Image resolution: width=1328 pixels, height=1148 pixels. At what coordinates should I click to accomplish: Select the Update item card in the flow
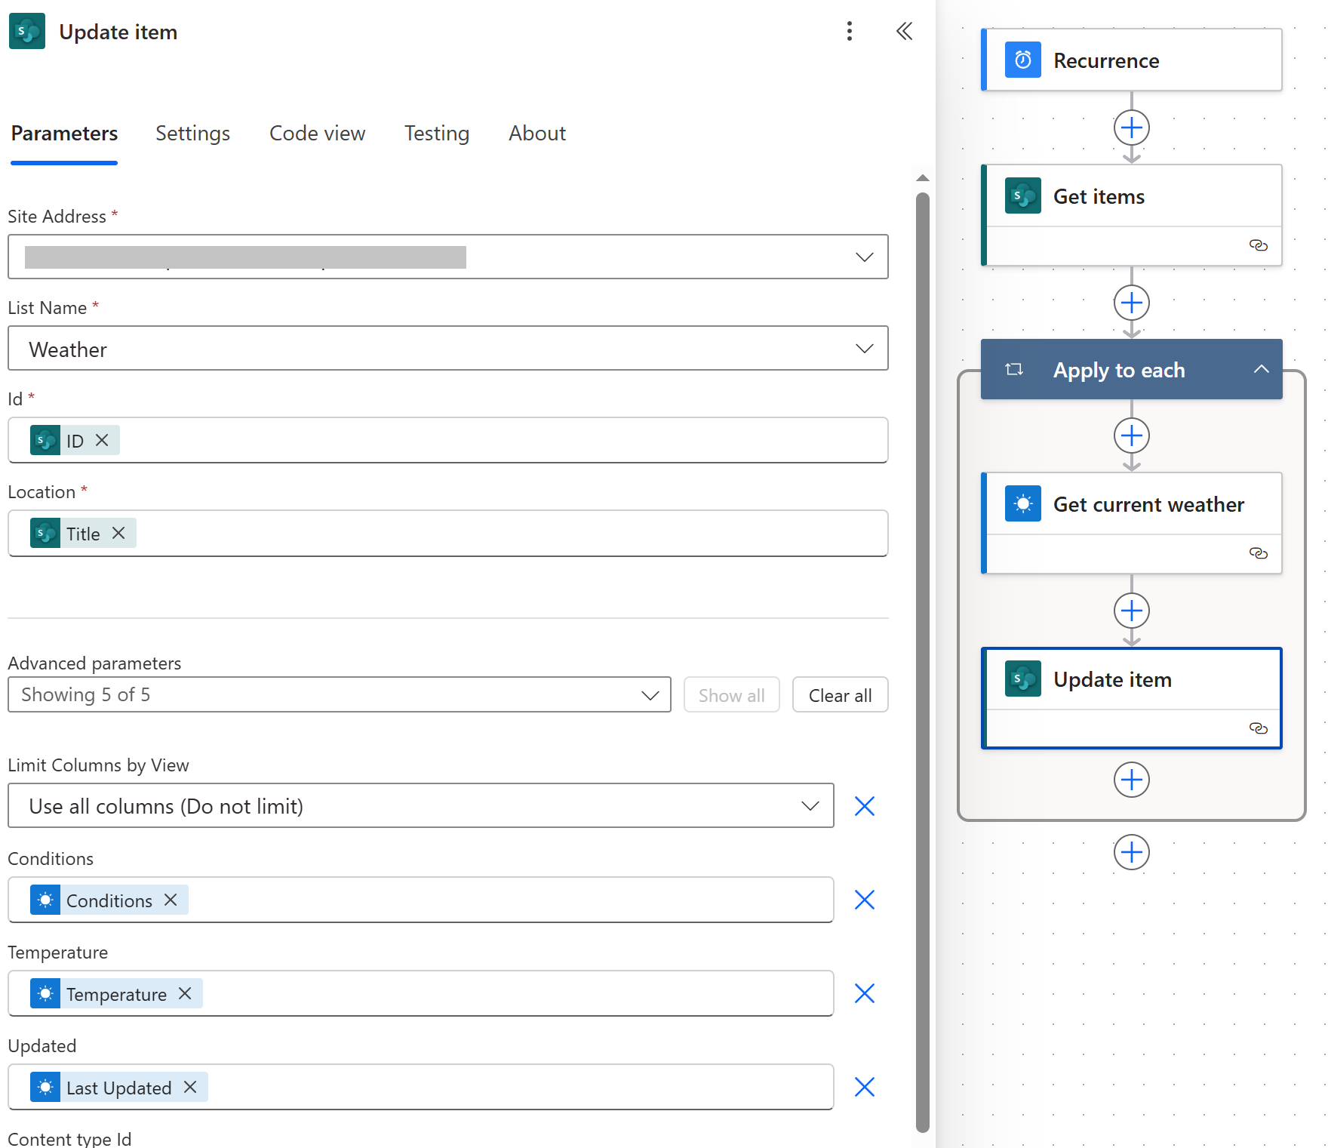pos(1131,697)
